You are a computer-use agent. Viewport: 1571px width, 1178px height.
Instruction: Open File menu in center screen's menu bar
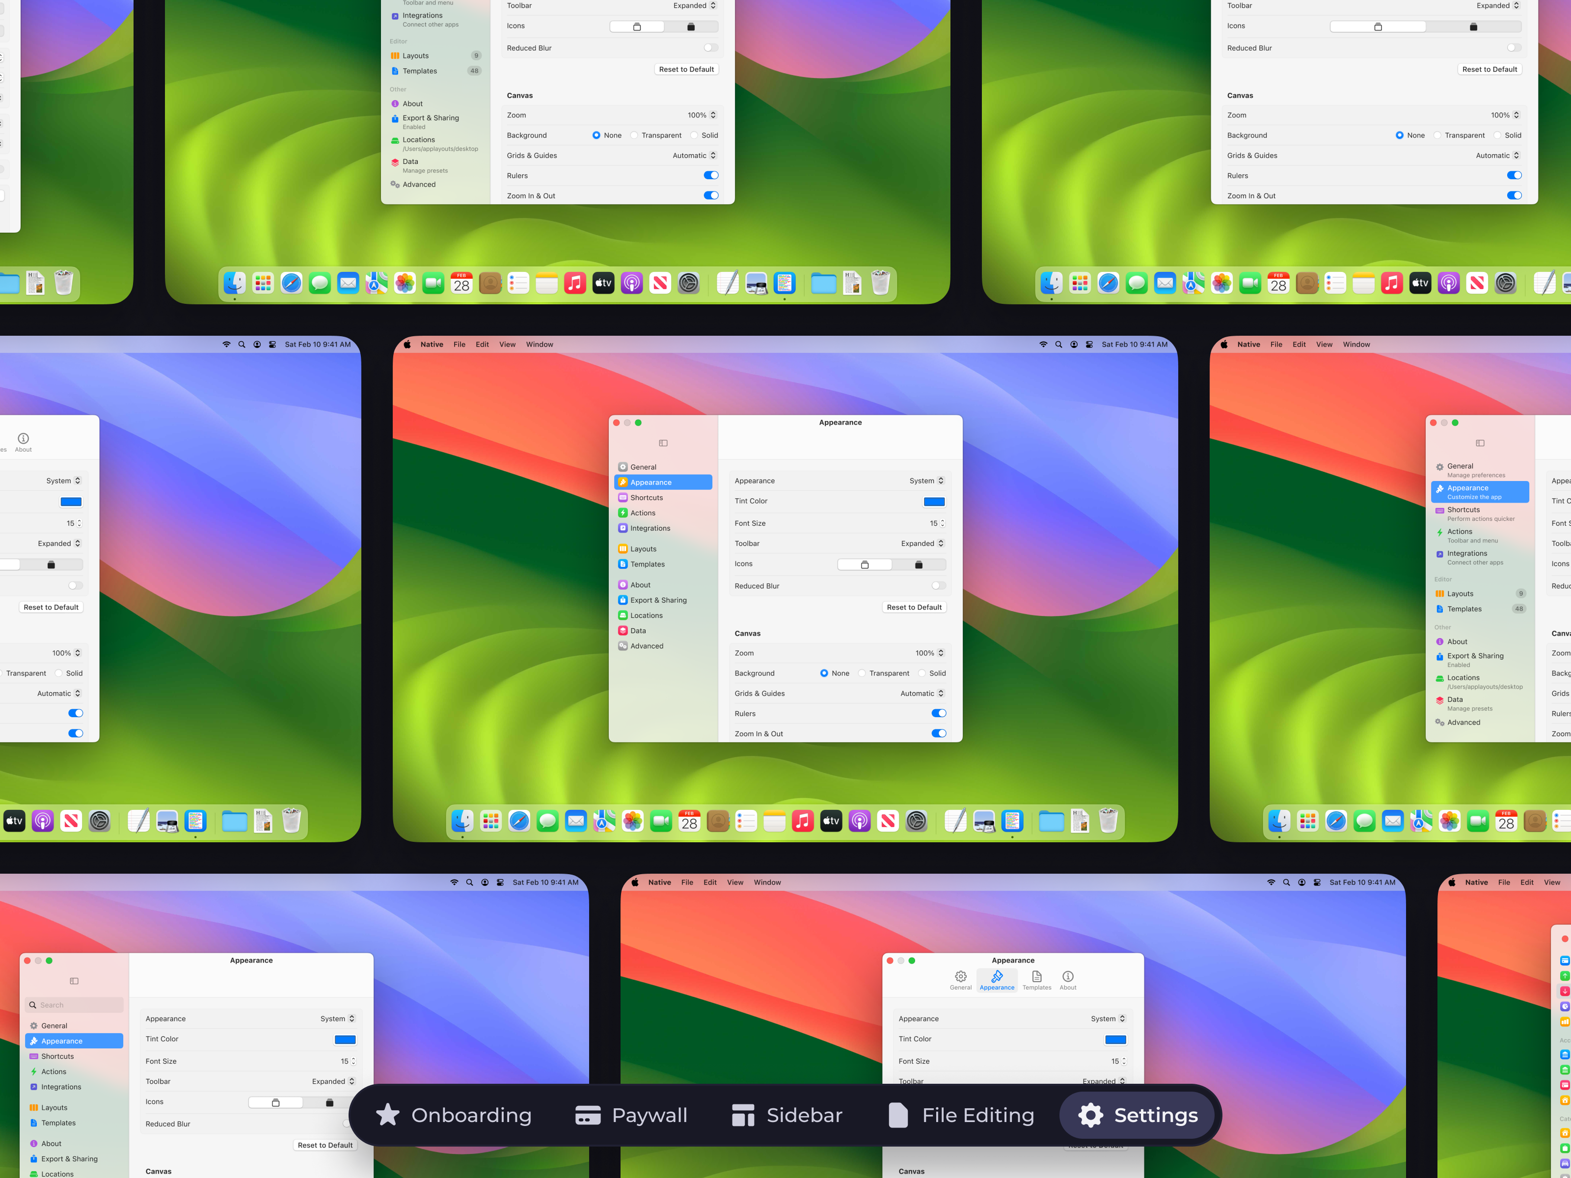coord(460,345)
